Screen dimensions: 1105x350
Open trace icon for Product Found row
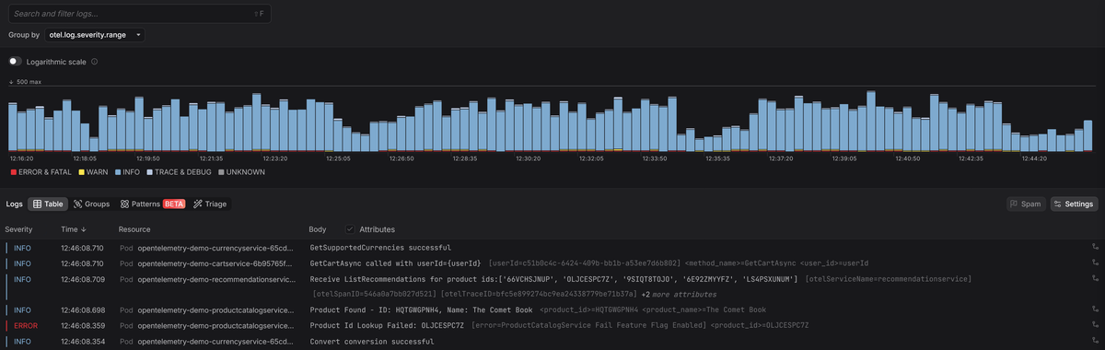point(1095,309)
